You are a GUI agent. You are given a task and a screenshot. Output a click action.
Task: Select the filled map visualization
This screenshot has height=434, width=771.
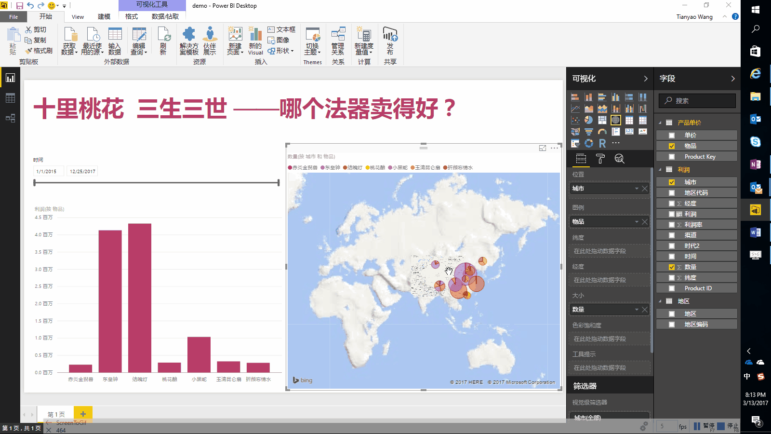575,132
